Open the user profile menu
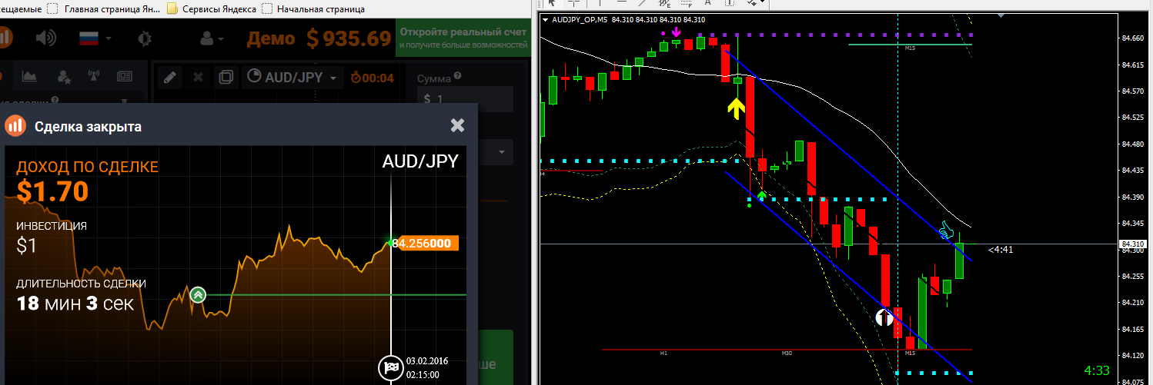The image size is (1153, 385). (x=211, y=38)
